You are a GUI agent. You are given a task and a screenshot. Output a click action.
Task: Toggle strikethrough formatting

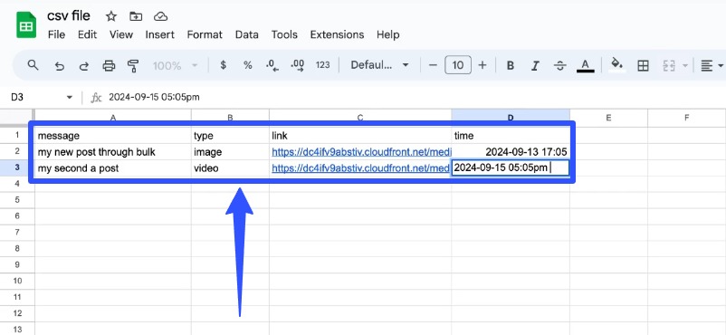click(x=560, y=65)
